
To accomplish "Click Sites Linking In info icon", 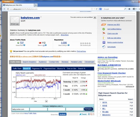I will [x=69, y=45].
